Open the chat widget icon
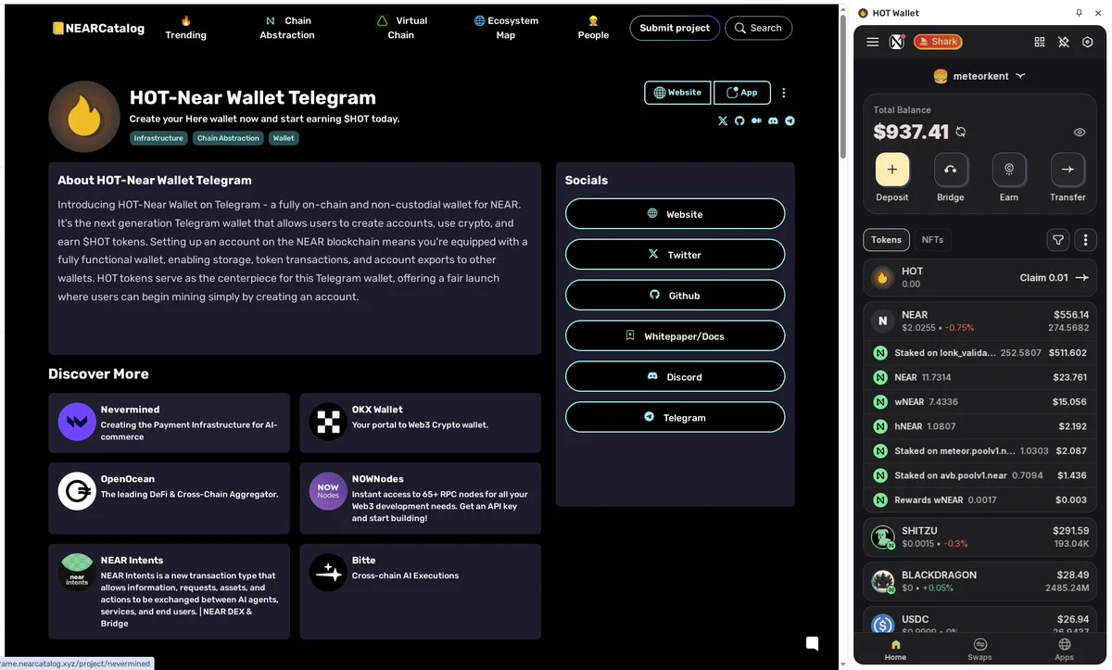Image resolution: width=1112 pixels, height=670 pixels. pos(812,643)
